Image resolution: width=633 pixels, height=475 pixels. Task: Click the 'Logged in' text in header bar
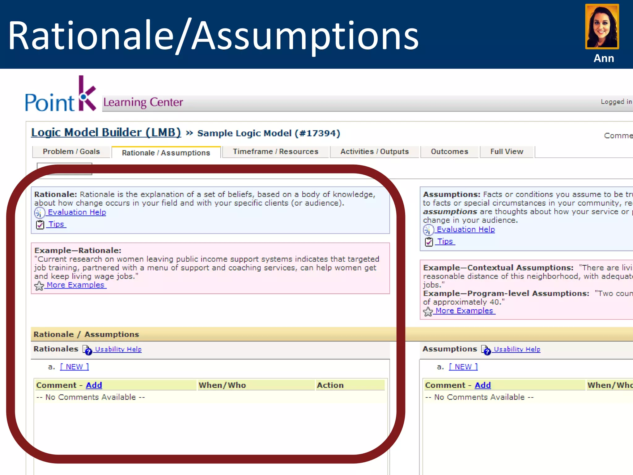(616, 102)
